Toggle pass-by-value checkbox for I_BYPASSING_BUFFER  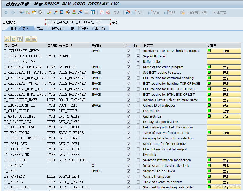[138, 56]
